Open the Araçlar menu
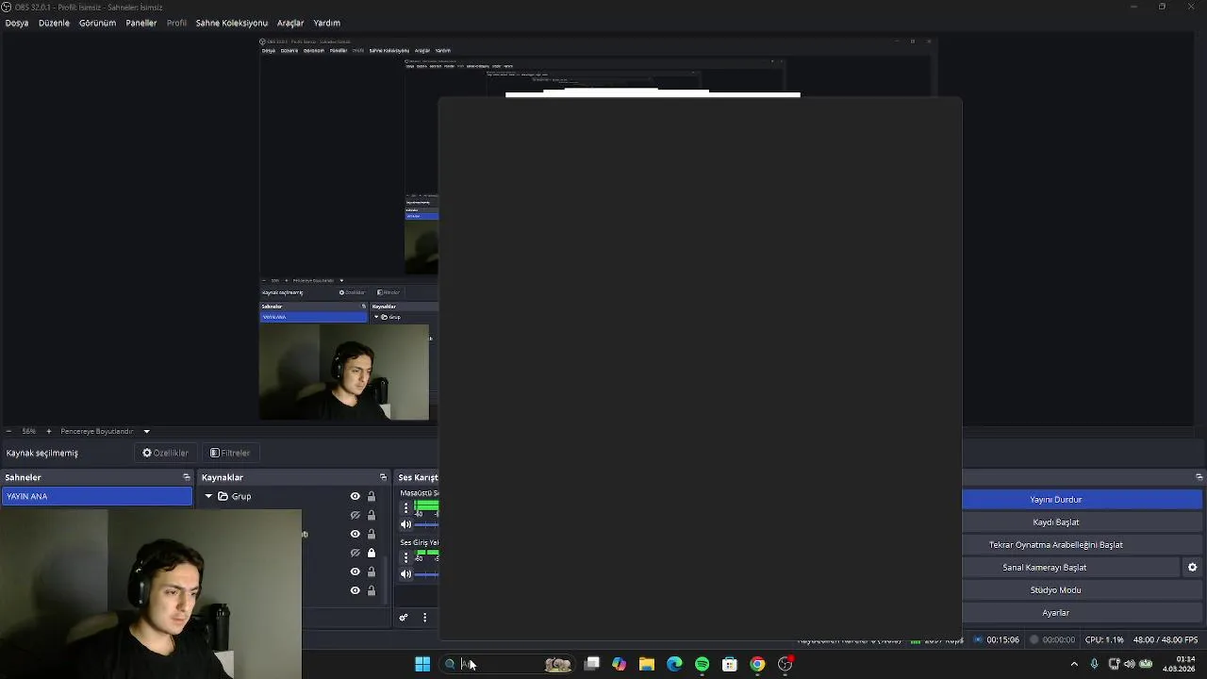The height and width of the screenshot is (679, 1207). coord(290,23)
